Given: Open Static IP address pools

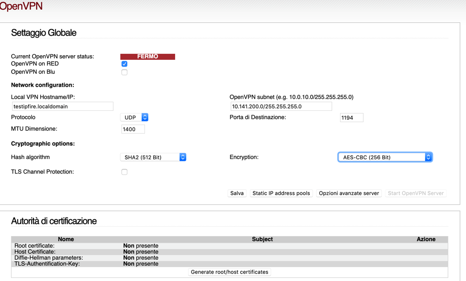Looking at the screenshot, I should click(x=281, y=193).
